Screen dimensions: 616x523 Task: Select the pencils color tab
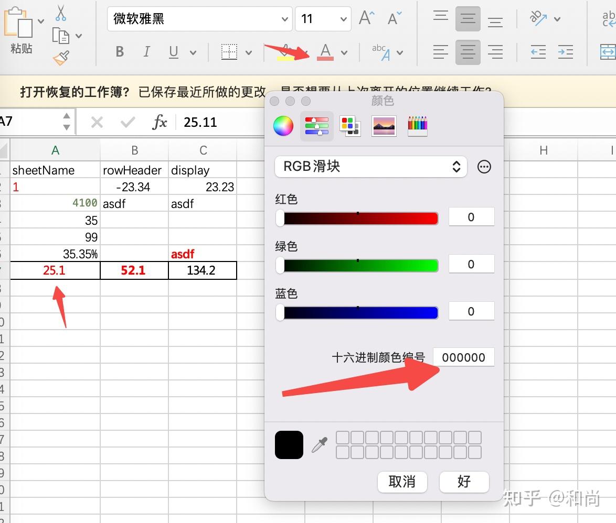tap(417, 126)
